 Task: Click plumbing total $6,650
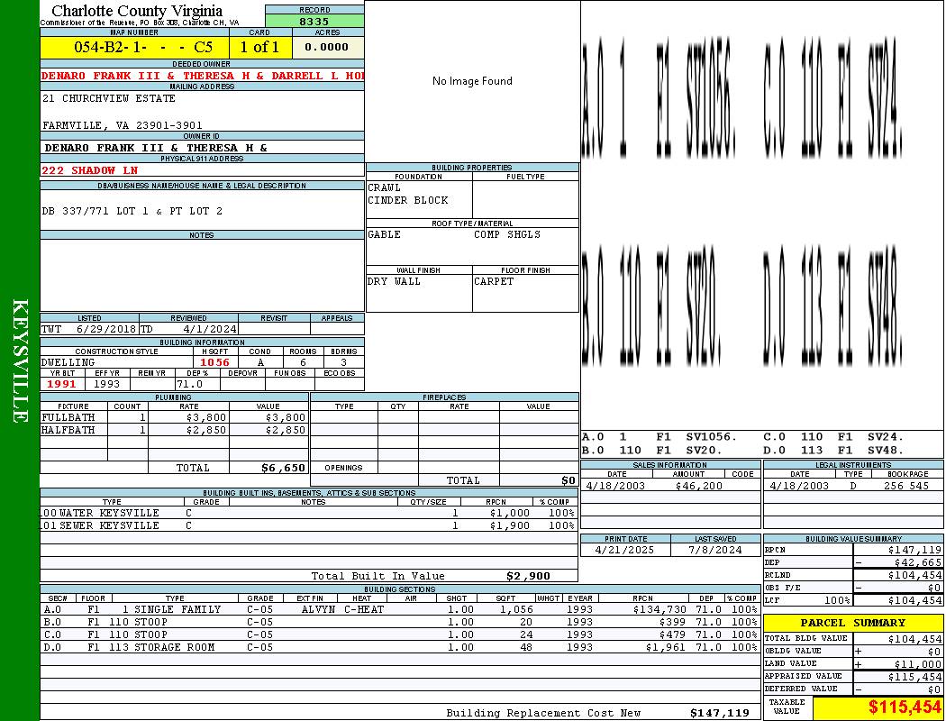coord(283,468)
